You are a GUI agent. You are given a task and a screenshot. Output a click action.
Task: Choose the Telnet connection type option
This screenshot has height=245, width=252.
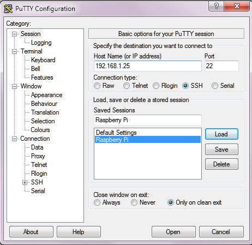coord(127,86)
